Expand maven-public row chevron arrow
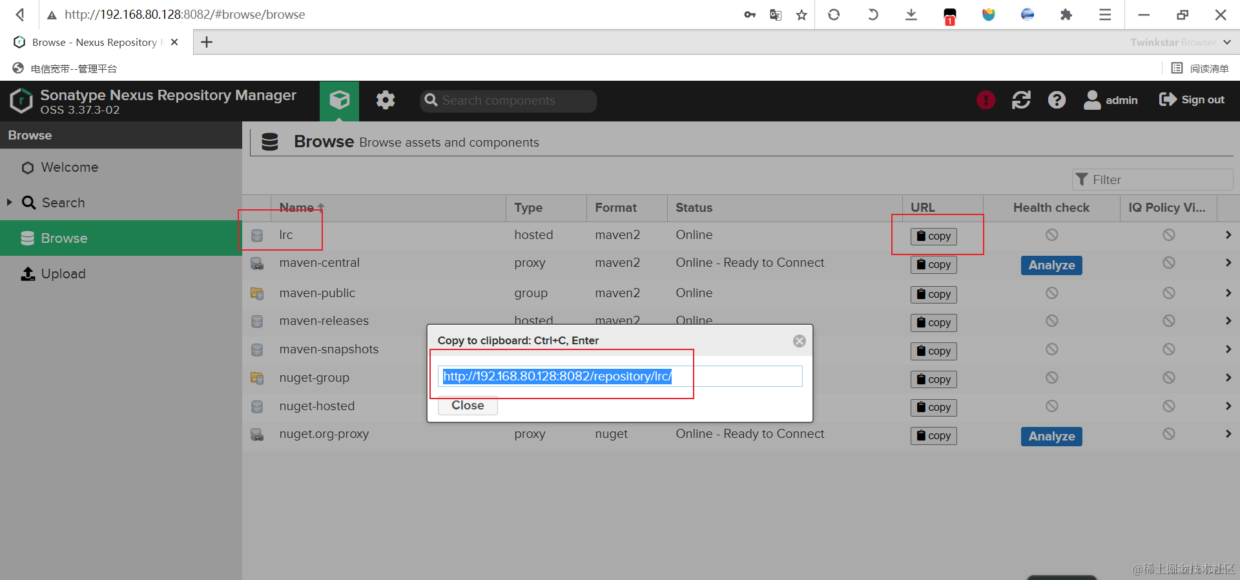Image resolution: width=1240 pixels, height=580 pixels. pyautogui.click(x=1228, y=293)
